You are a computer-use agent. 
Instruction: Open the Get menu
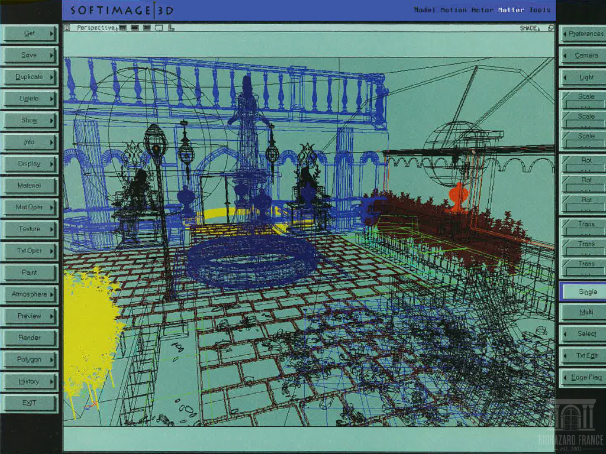click(30, 34)
